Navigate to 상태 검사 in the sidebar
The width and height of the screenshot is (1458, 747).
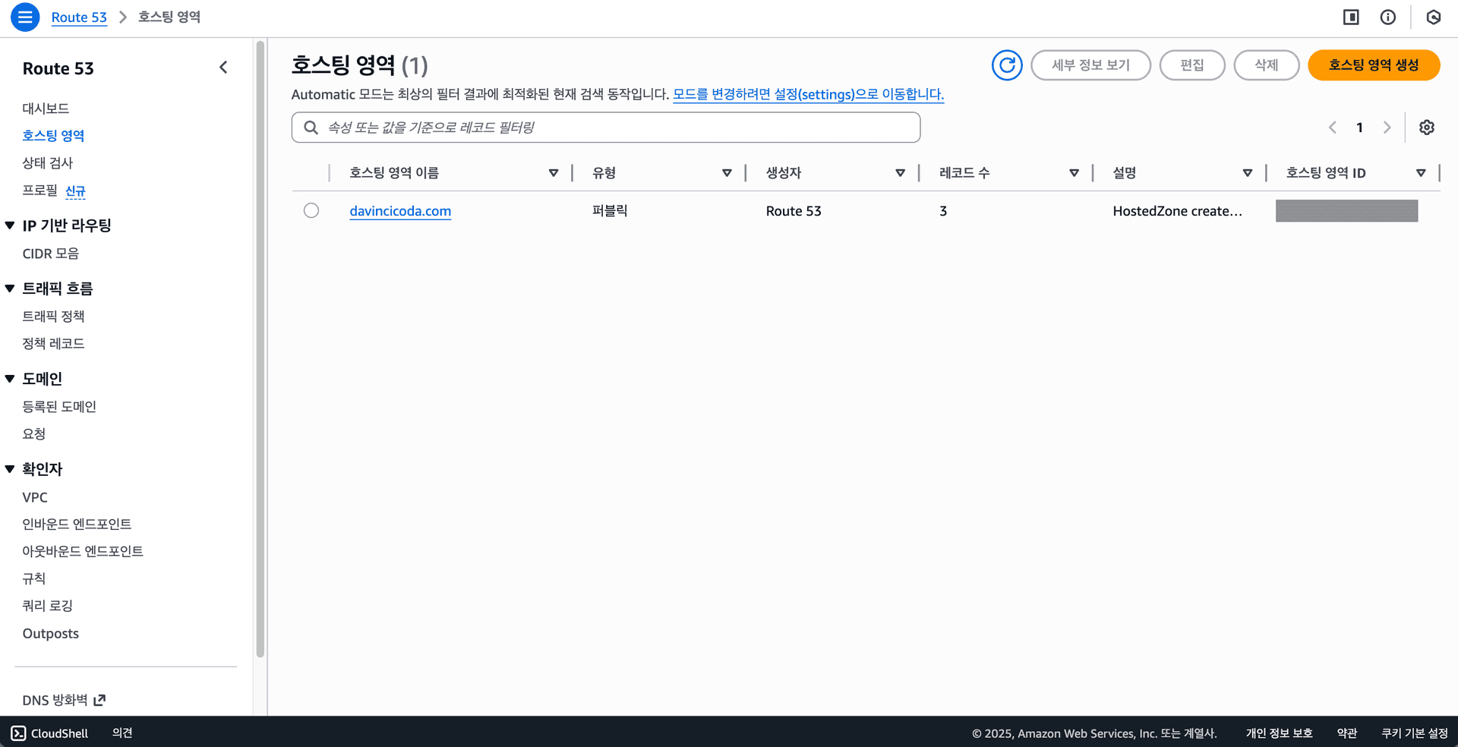pyautogui.click(x=48, y=162)
